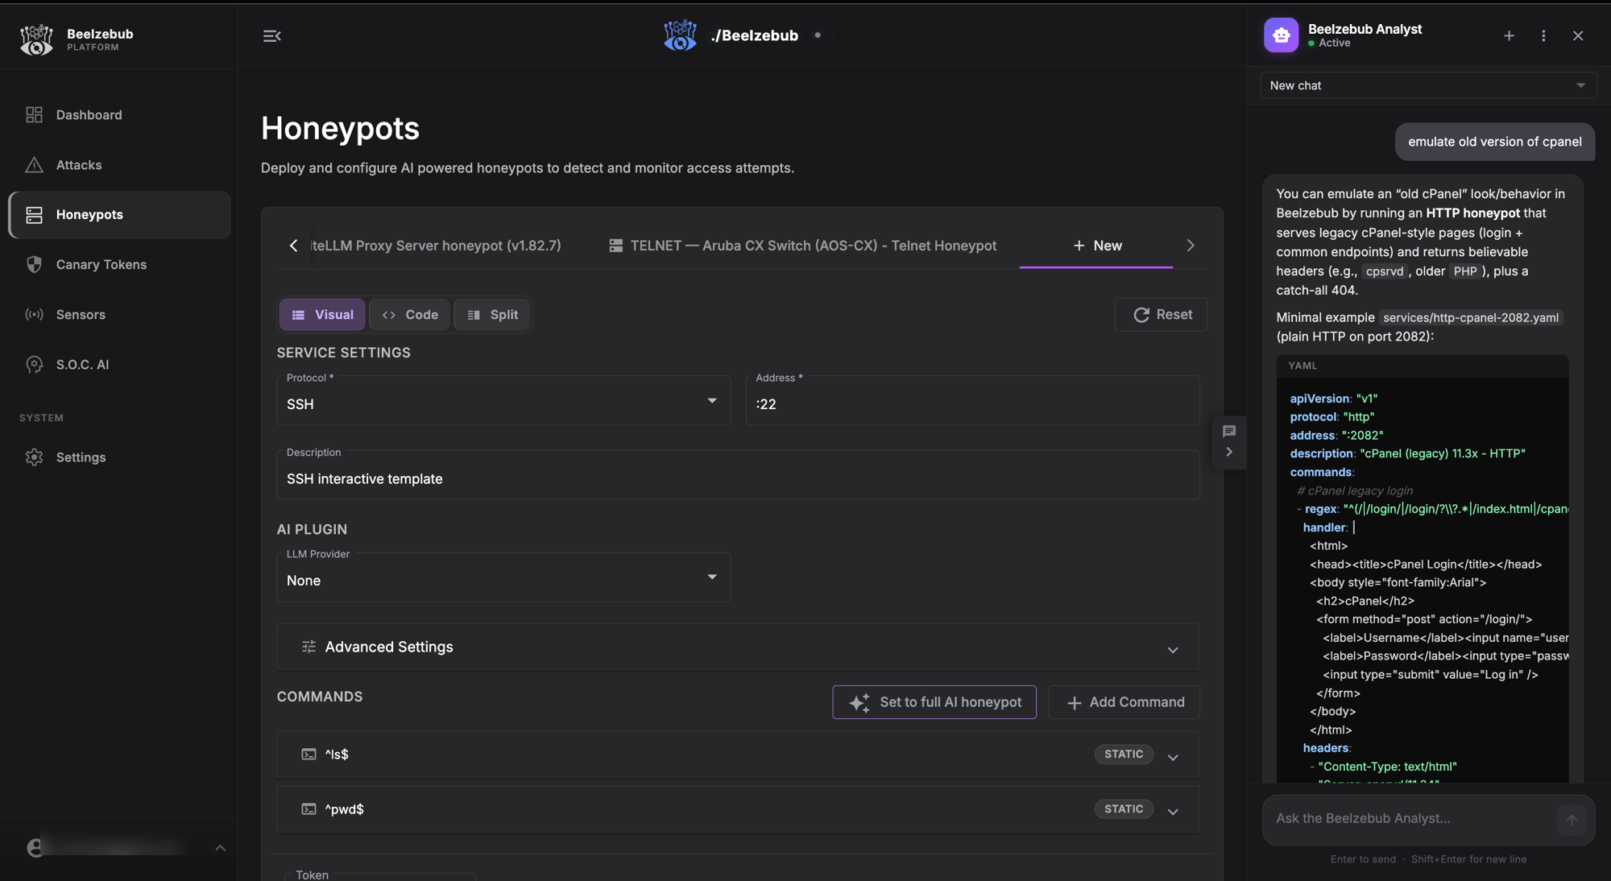
Task: Click the terminal icon beside ^ls$
Action: tap(309, 755)
